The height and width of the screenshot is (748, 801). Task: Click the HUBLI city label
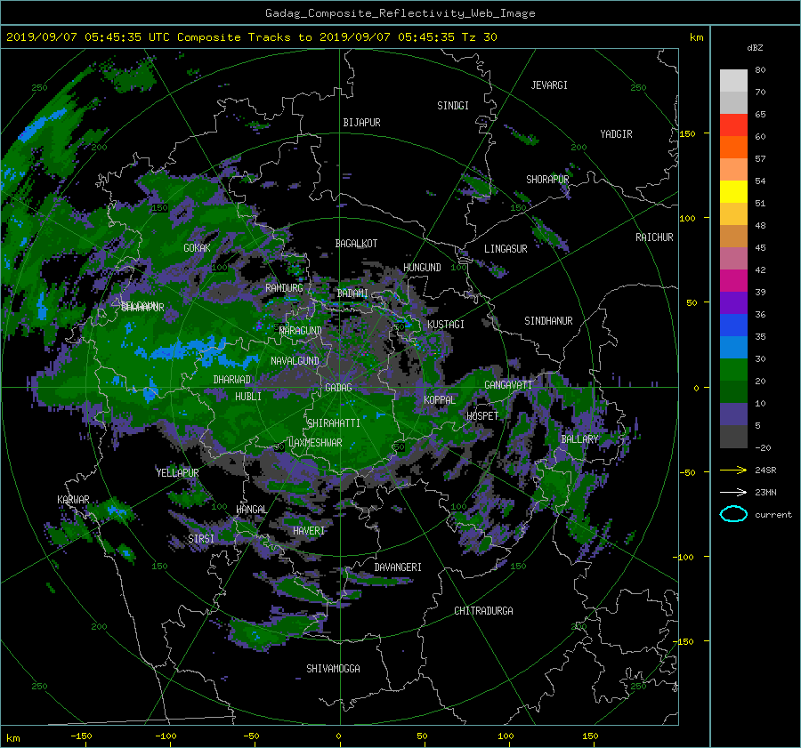[x=247, y=397]
